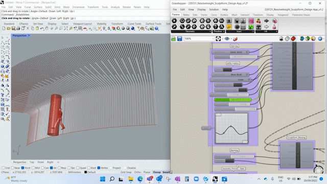The height and width of the screenshot is (184, 327).
Task: Toggle the Grid Snap status button
Action: click(x=126, y=172)
